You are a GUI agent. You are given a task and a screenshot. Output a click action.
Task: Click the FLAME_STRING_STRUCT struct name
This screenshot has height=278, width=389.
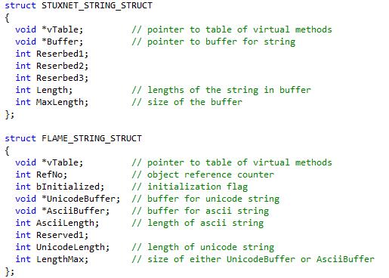91,138
